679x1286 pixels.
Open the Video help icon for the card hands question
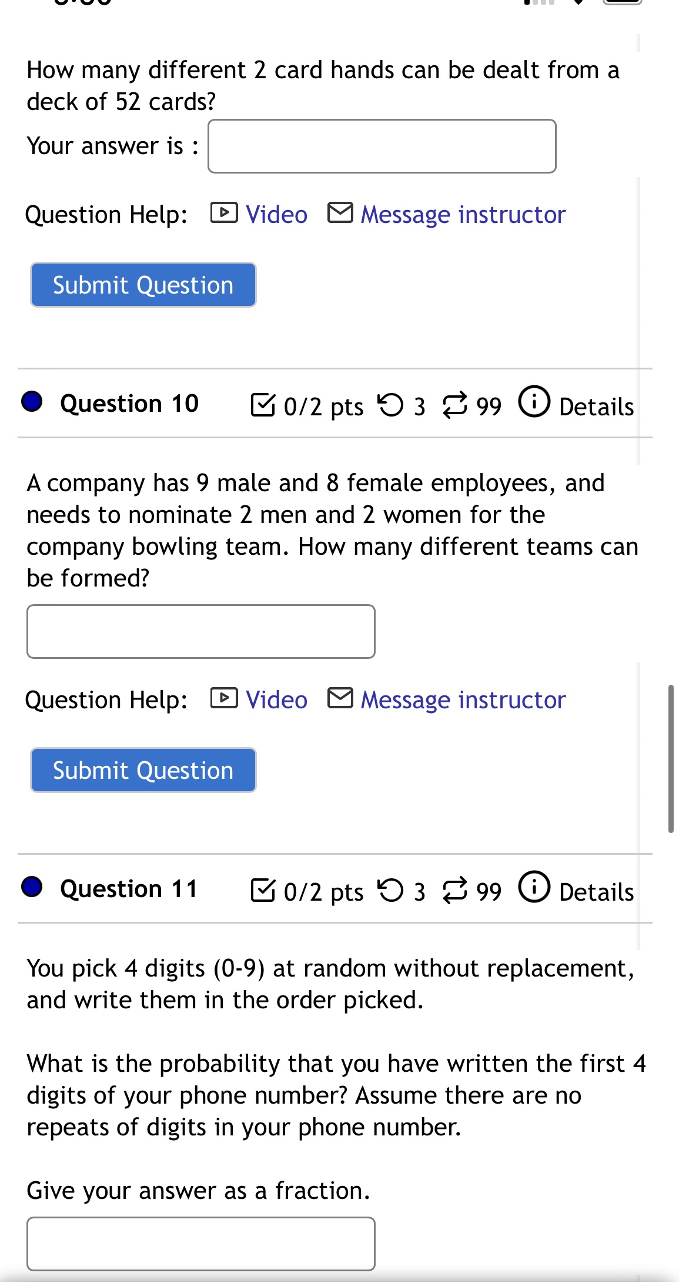coord(223,214)
